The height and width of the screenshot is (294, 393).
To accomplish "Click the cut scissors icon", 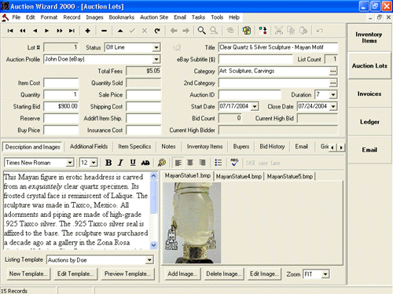I will [279, 31].
